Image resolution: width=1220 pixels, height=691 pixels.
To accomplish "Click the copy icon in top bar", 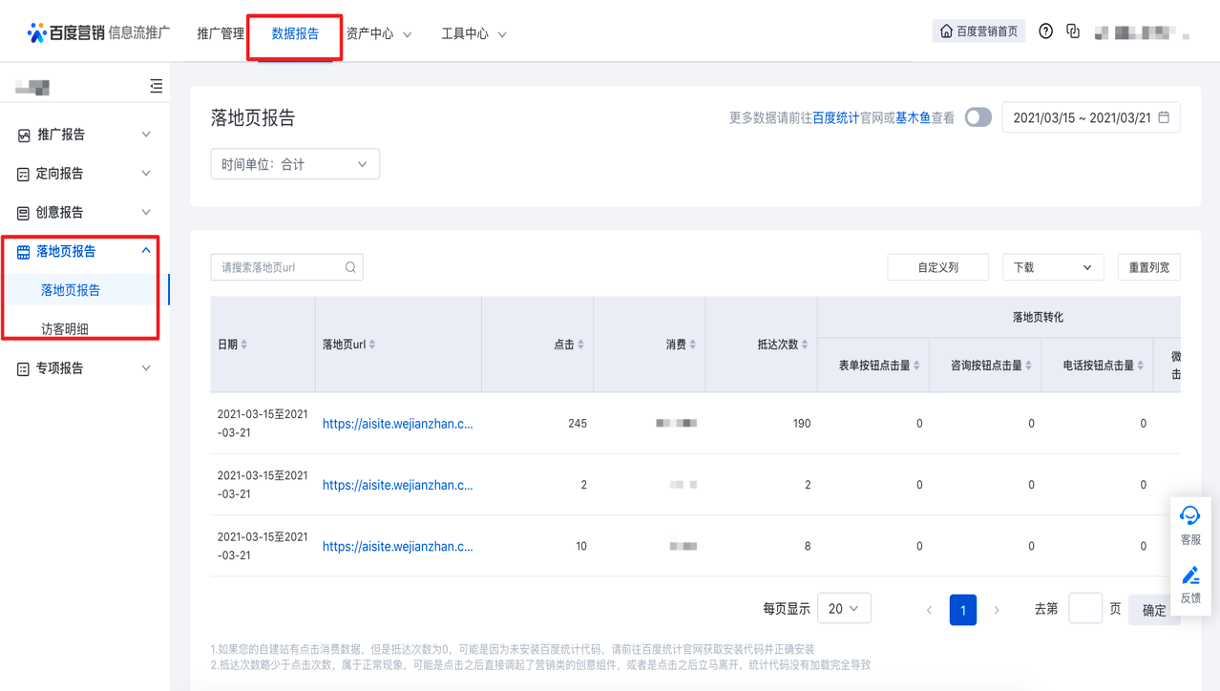I will [1073, 31].
